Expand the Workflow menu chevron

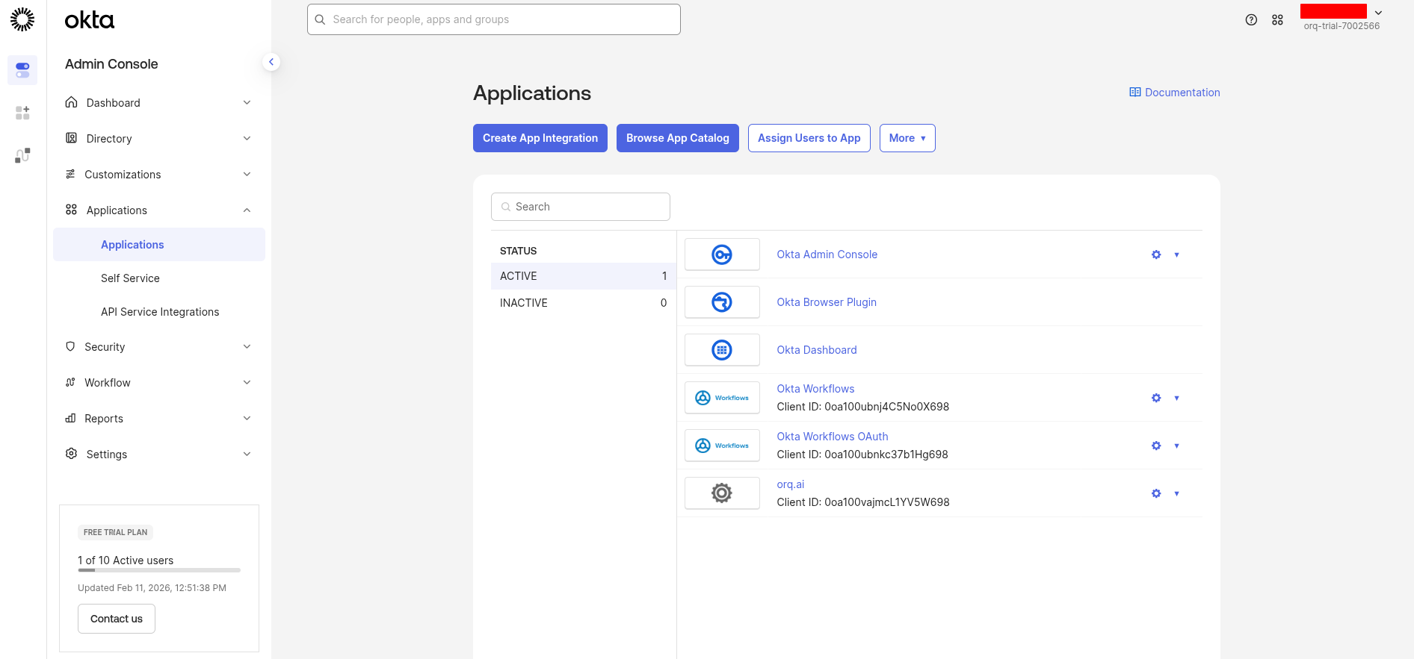click(x=247, y=382)
